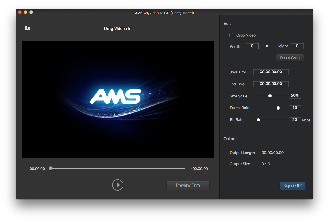Play the video with the play button
The width and height of the screenshot is (329, 222).
pos(118,185)
